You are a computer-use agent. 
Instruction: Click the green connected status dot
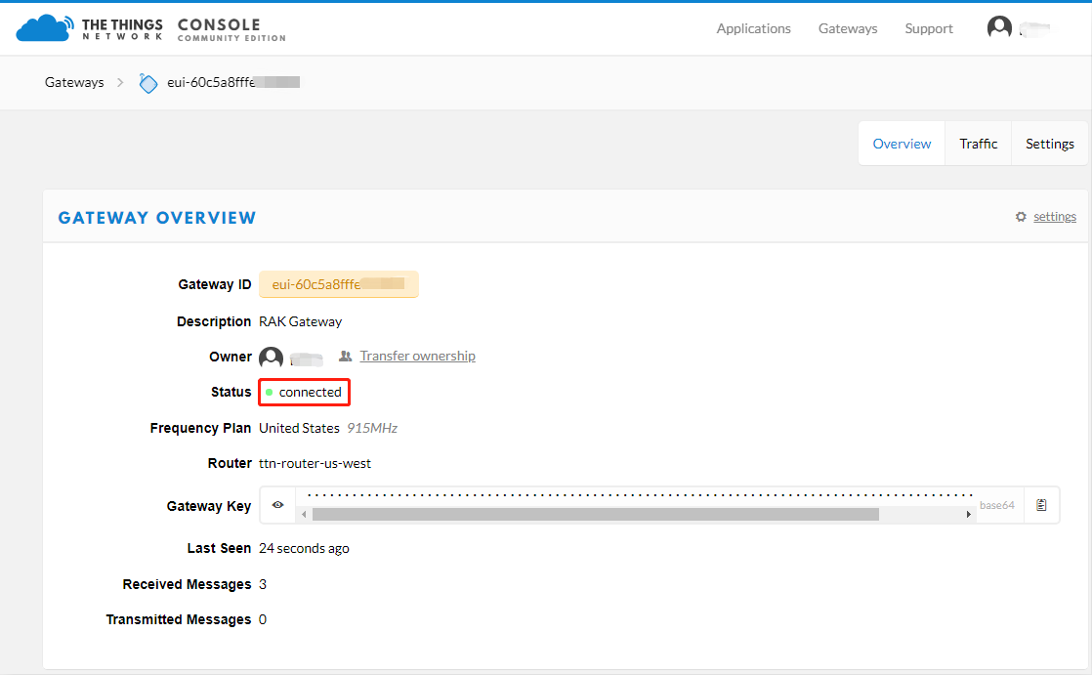click(269, 392)
